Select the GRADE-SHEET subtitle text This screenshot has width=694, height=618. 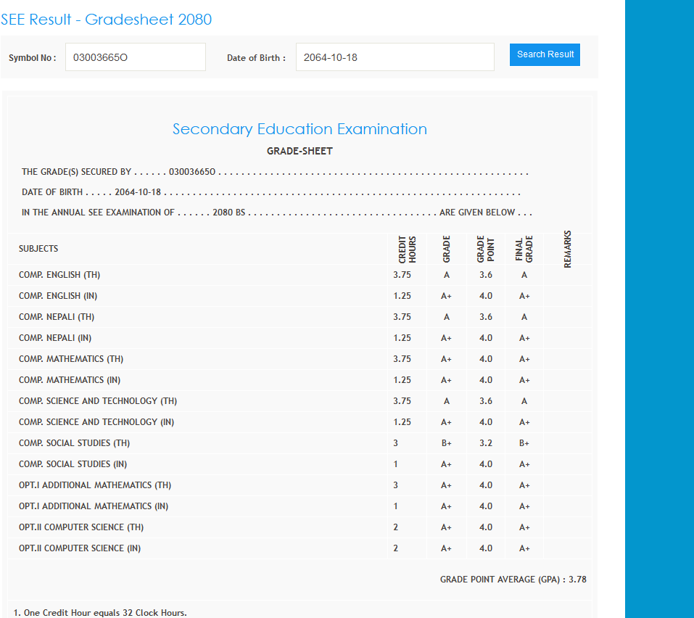click(300, 152)
